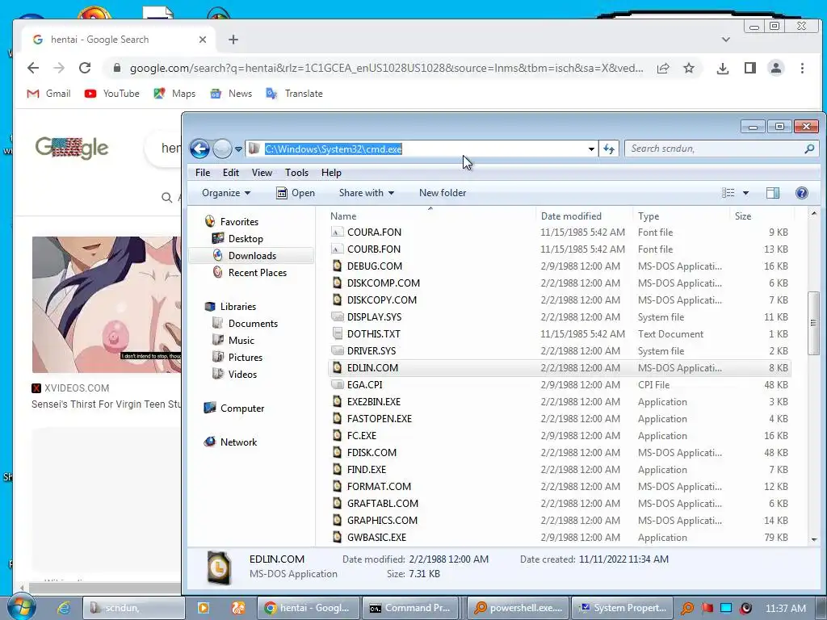The height and width of the screenshot is (620, 827).
Task: Open the Chrome profile avatar
Action: click(x=776, y=68)
